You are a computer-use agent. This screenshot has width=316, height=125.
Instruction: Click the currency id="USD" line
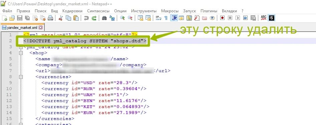point(89,83)
